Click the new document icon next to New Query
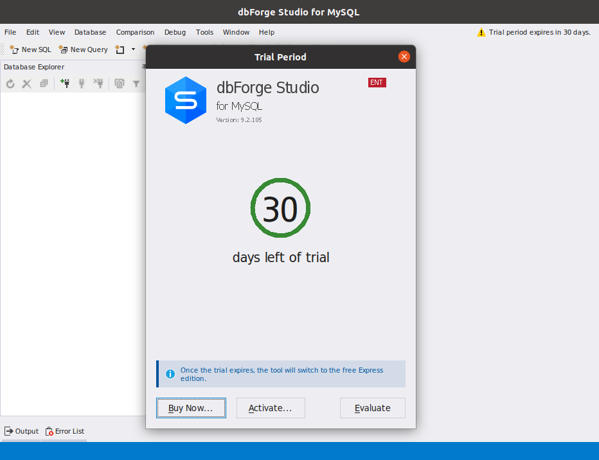 tap(120, 49)
